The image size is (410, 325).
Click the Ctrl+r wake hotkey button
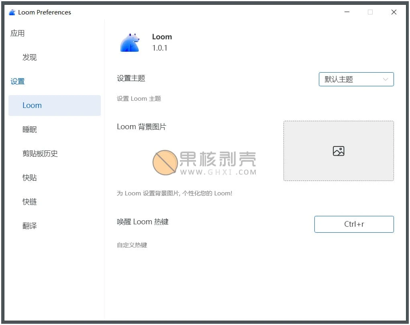point(354,224)
